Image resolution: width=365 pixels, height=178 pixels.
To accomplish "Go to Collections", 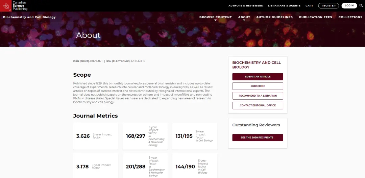I will tap(350, 17).
